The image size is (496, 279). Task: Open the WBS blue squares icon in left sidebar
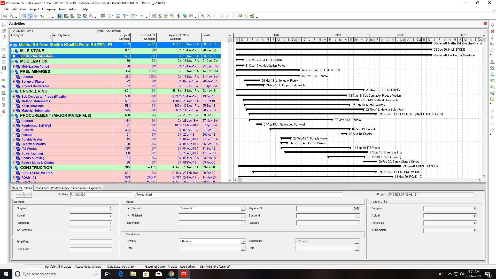click(x=4, y=87)
